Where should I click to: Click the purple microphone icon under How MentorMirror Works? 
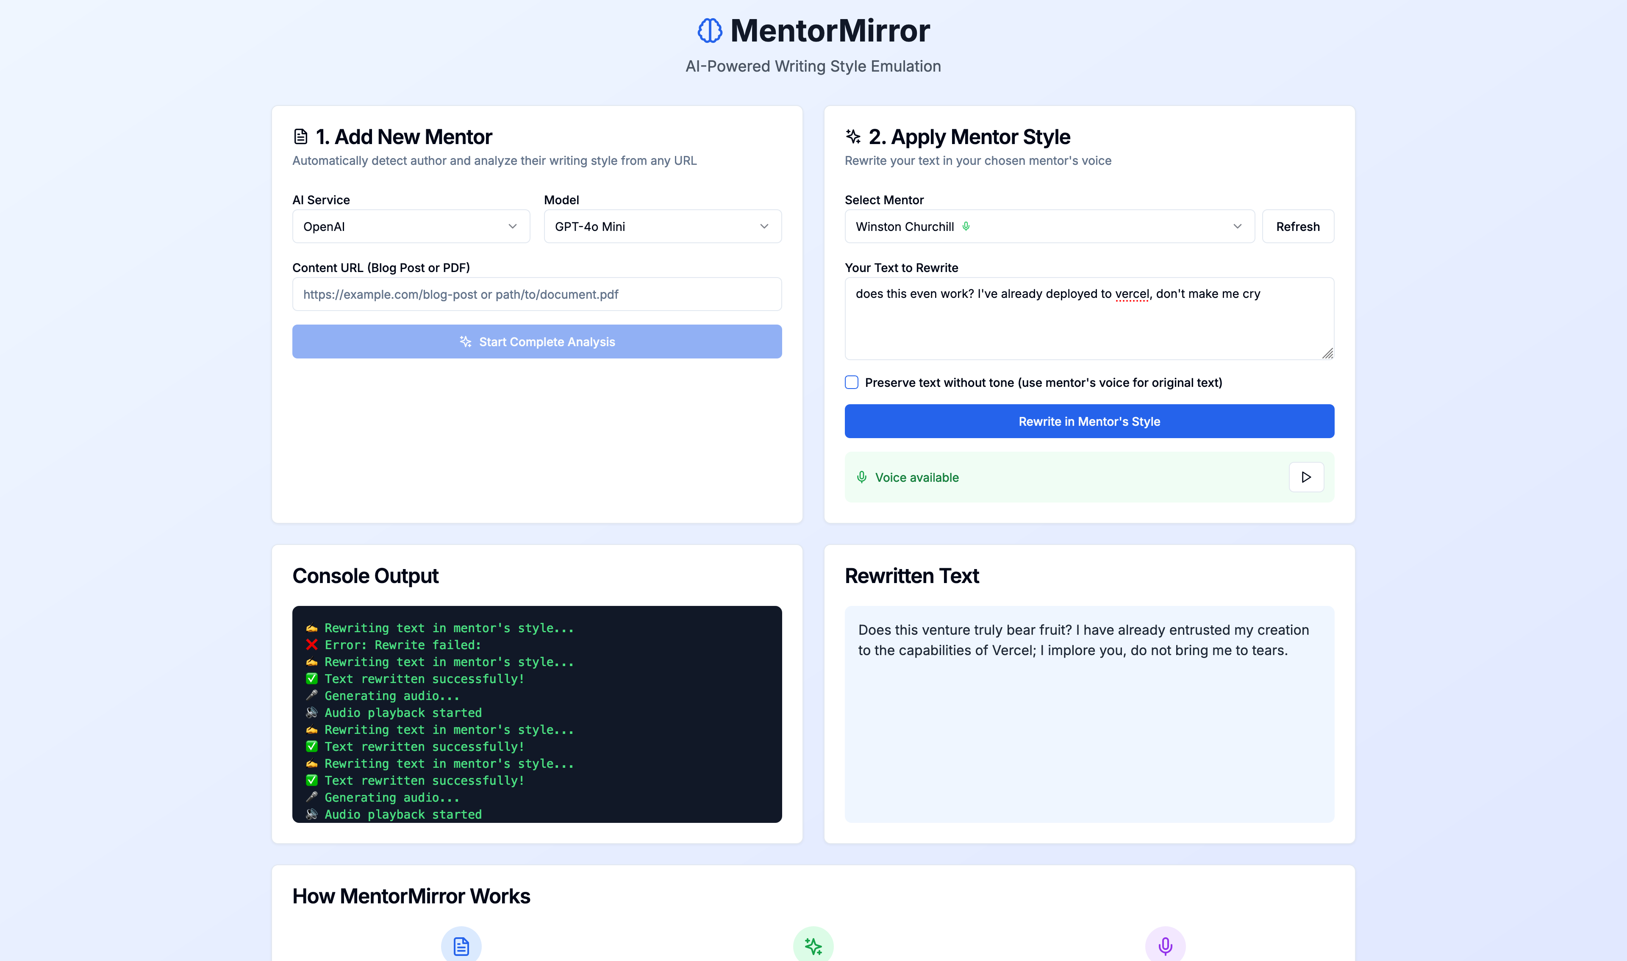tap(1165, 945)
